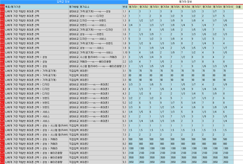Click 평가자1 value 4 in row 1,1

click(133, 12)
